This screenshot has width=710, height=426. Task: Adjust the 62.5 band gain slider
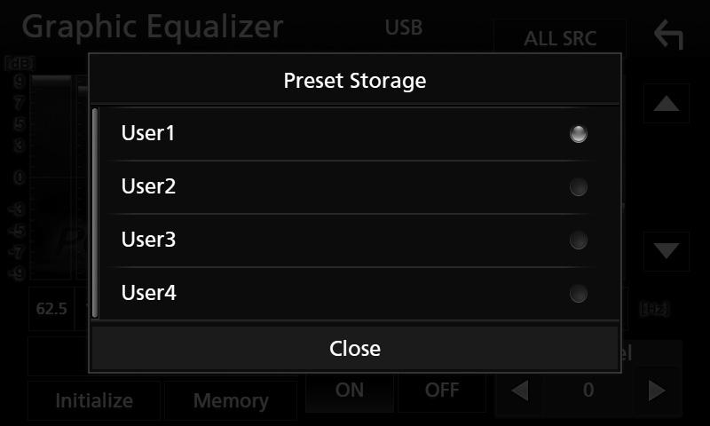(x=51, y=177)
